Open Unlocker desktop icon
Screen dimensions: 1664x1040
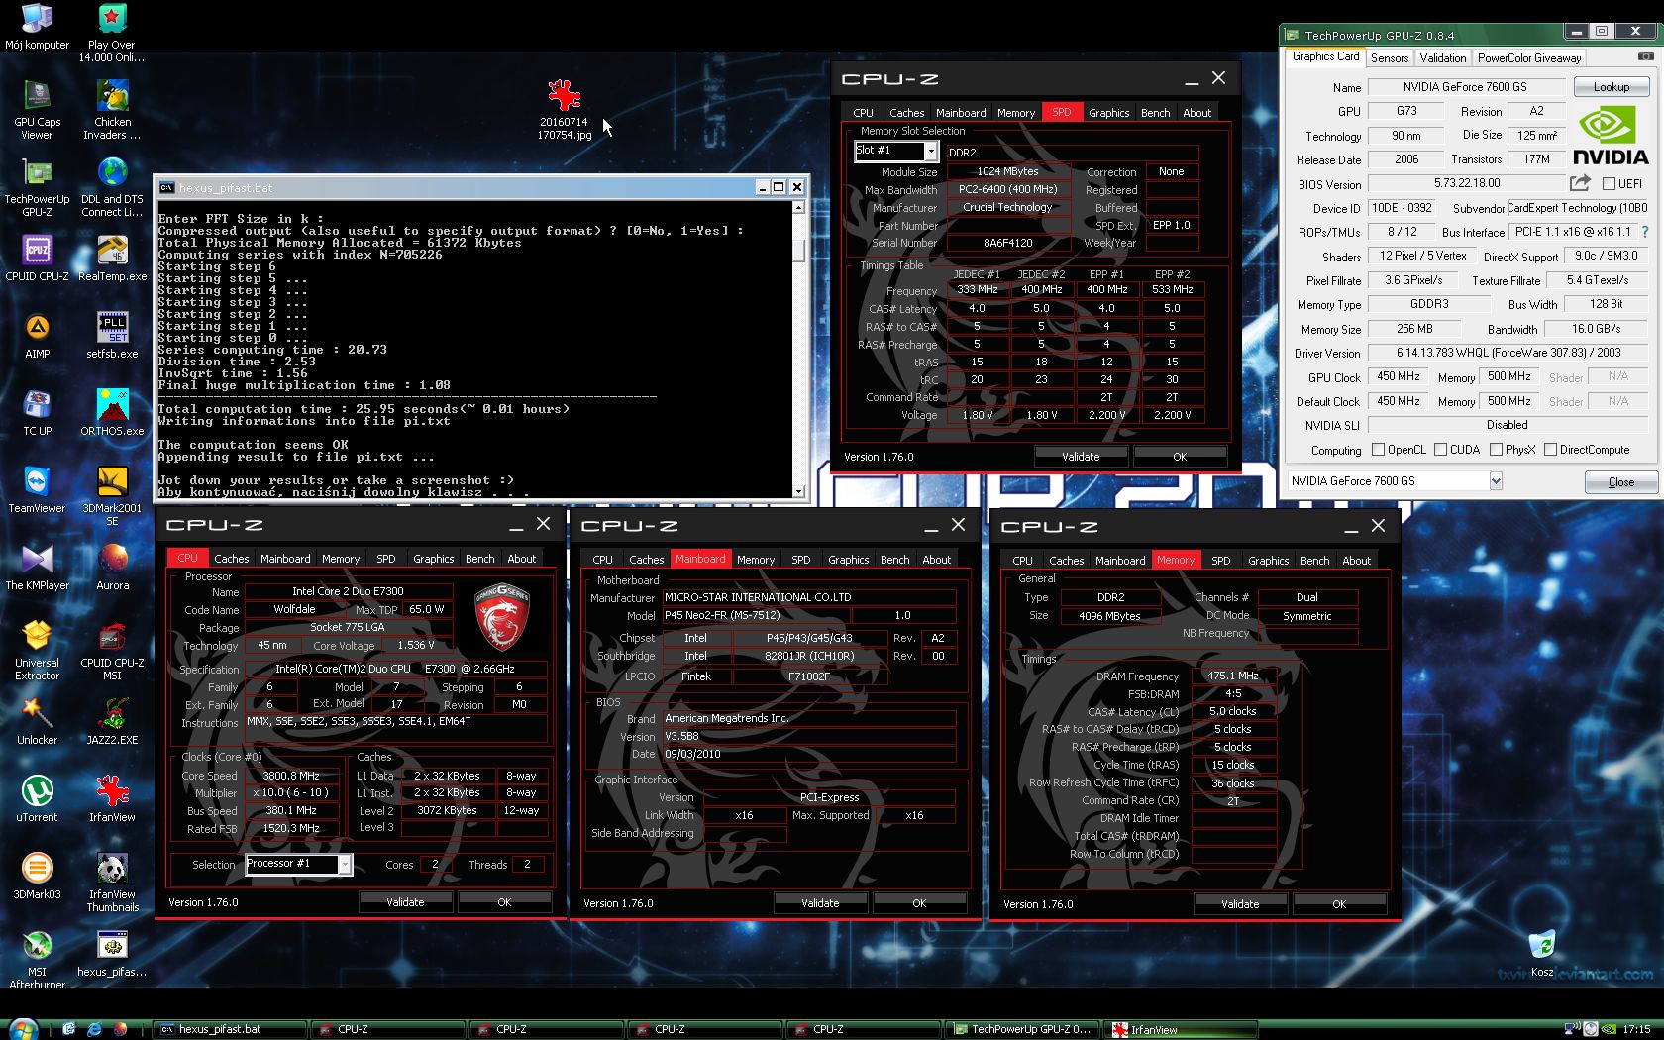tap(37, 721)
